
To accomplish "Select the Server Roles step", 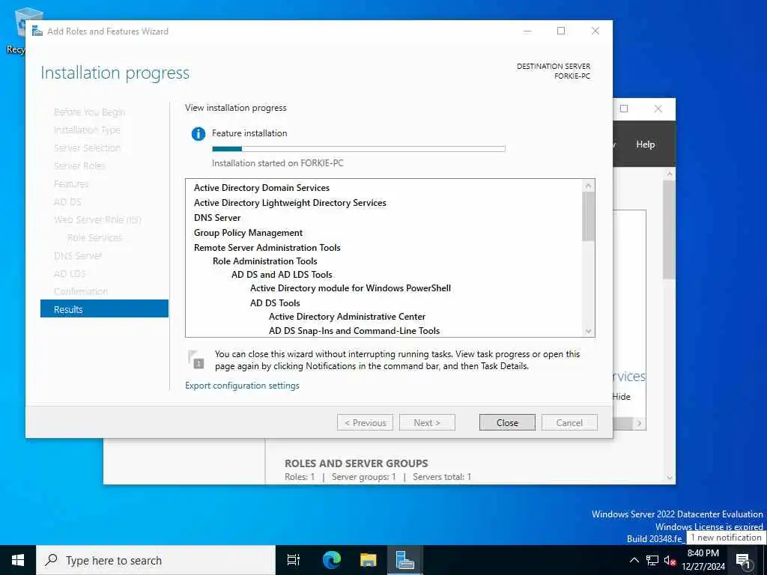I will click(x=79, y=165).
